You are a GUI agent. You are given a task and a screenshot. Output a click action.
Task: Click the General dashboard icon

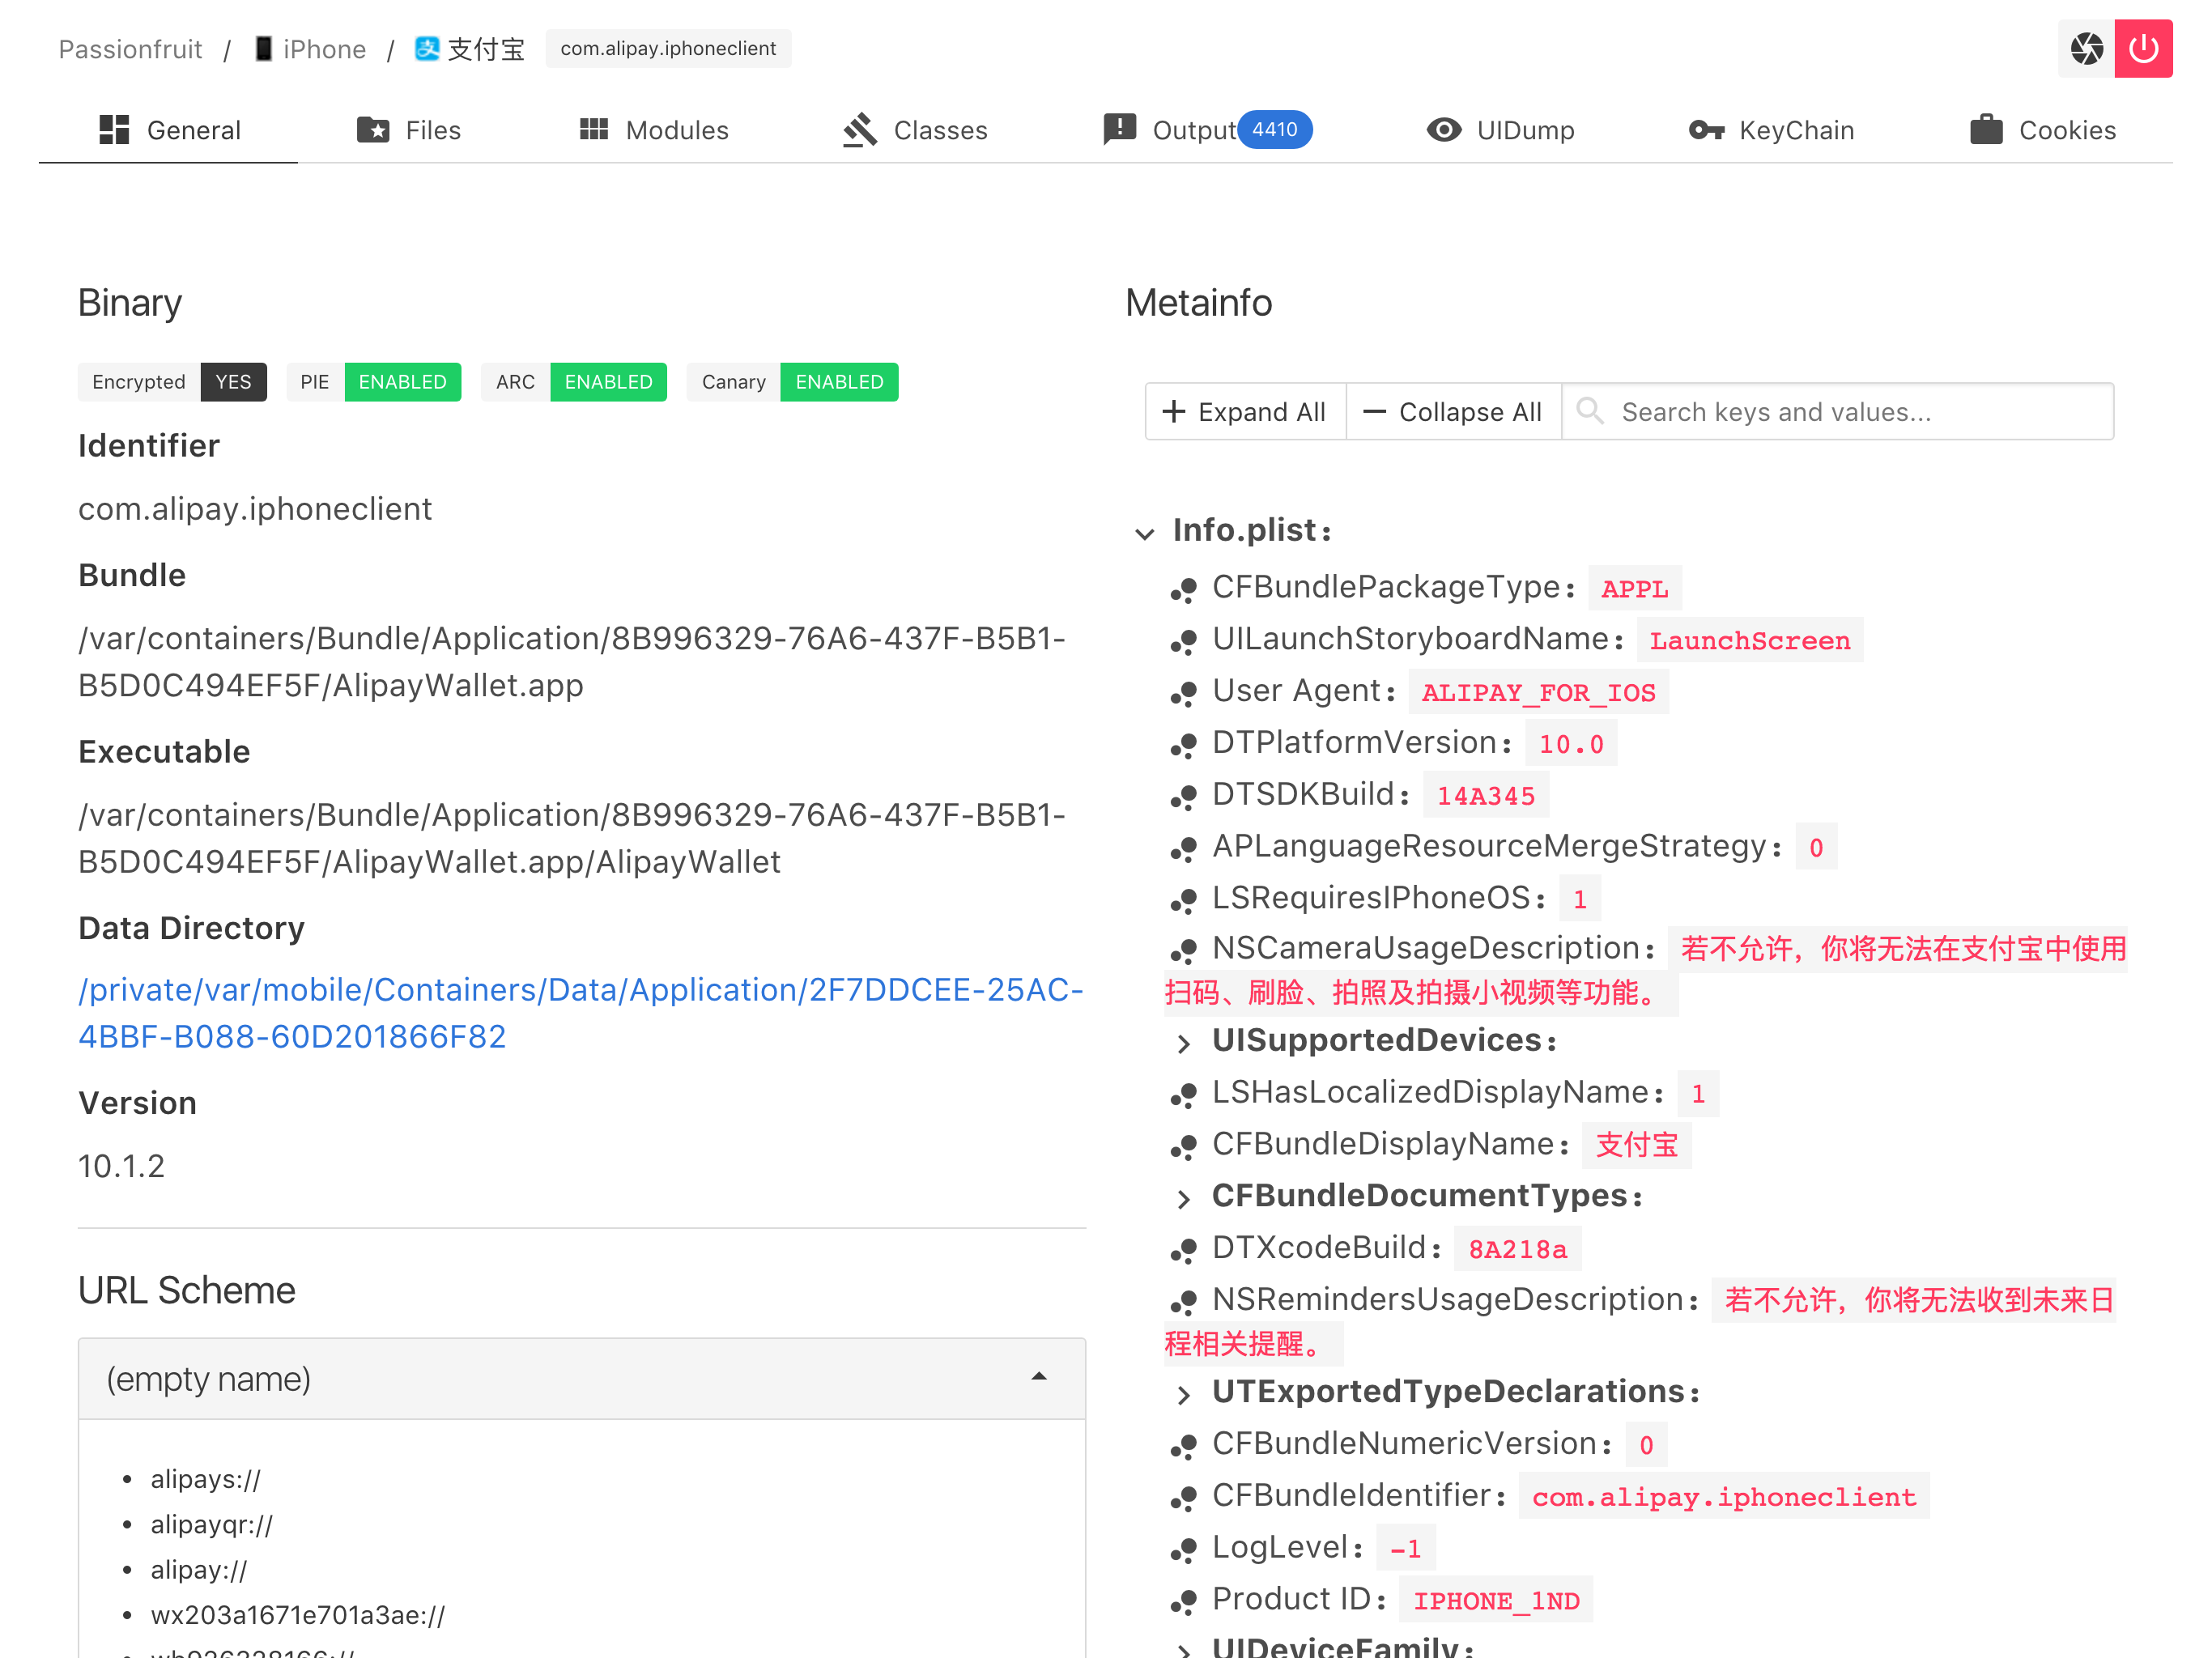[x=114, y=130]
